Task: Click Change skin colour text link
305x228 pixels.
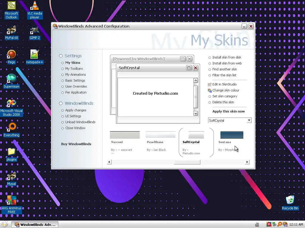Action: click(226, 90)
